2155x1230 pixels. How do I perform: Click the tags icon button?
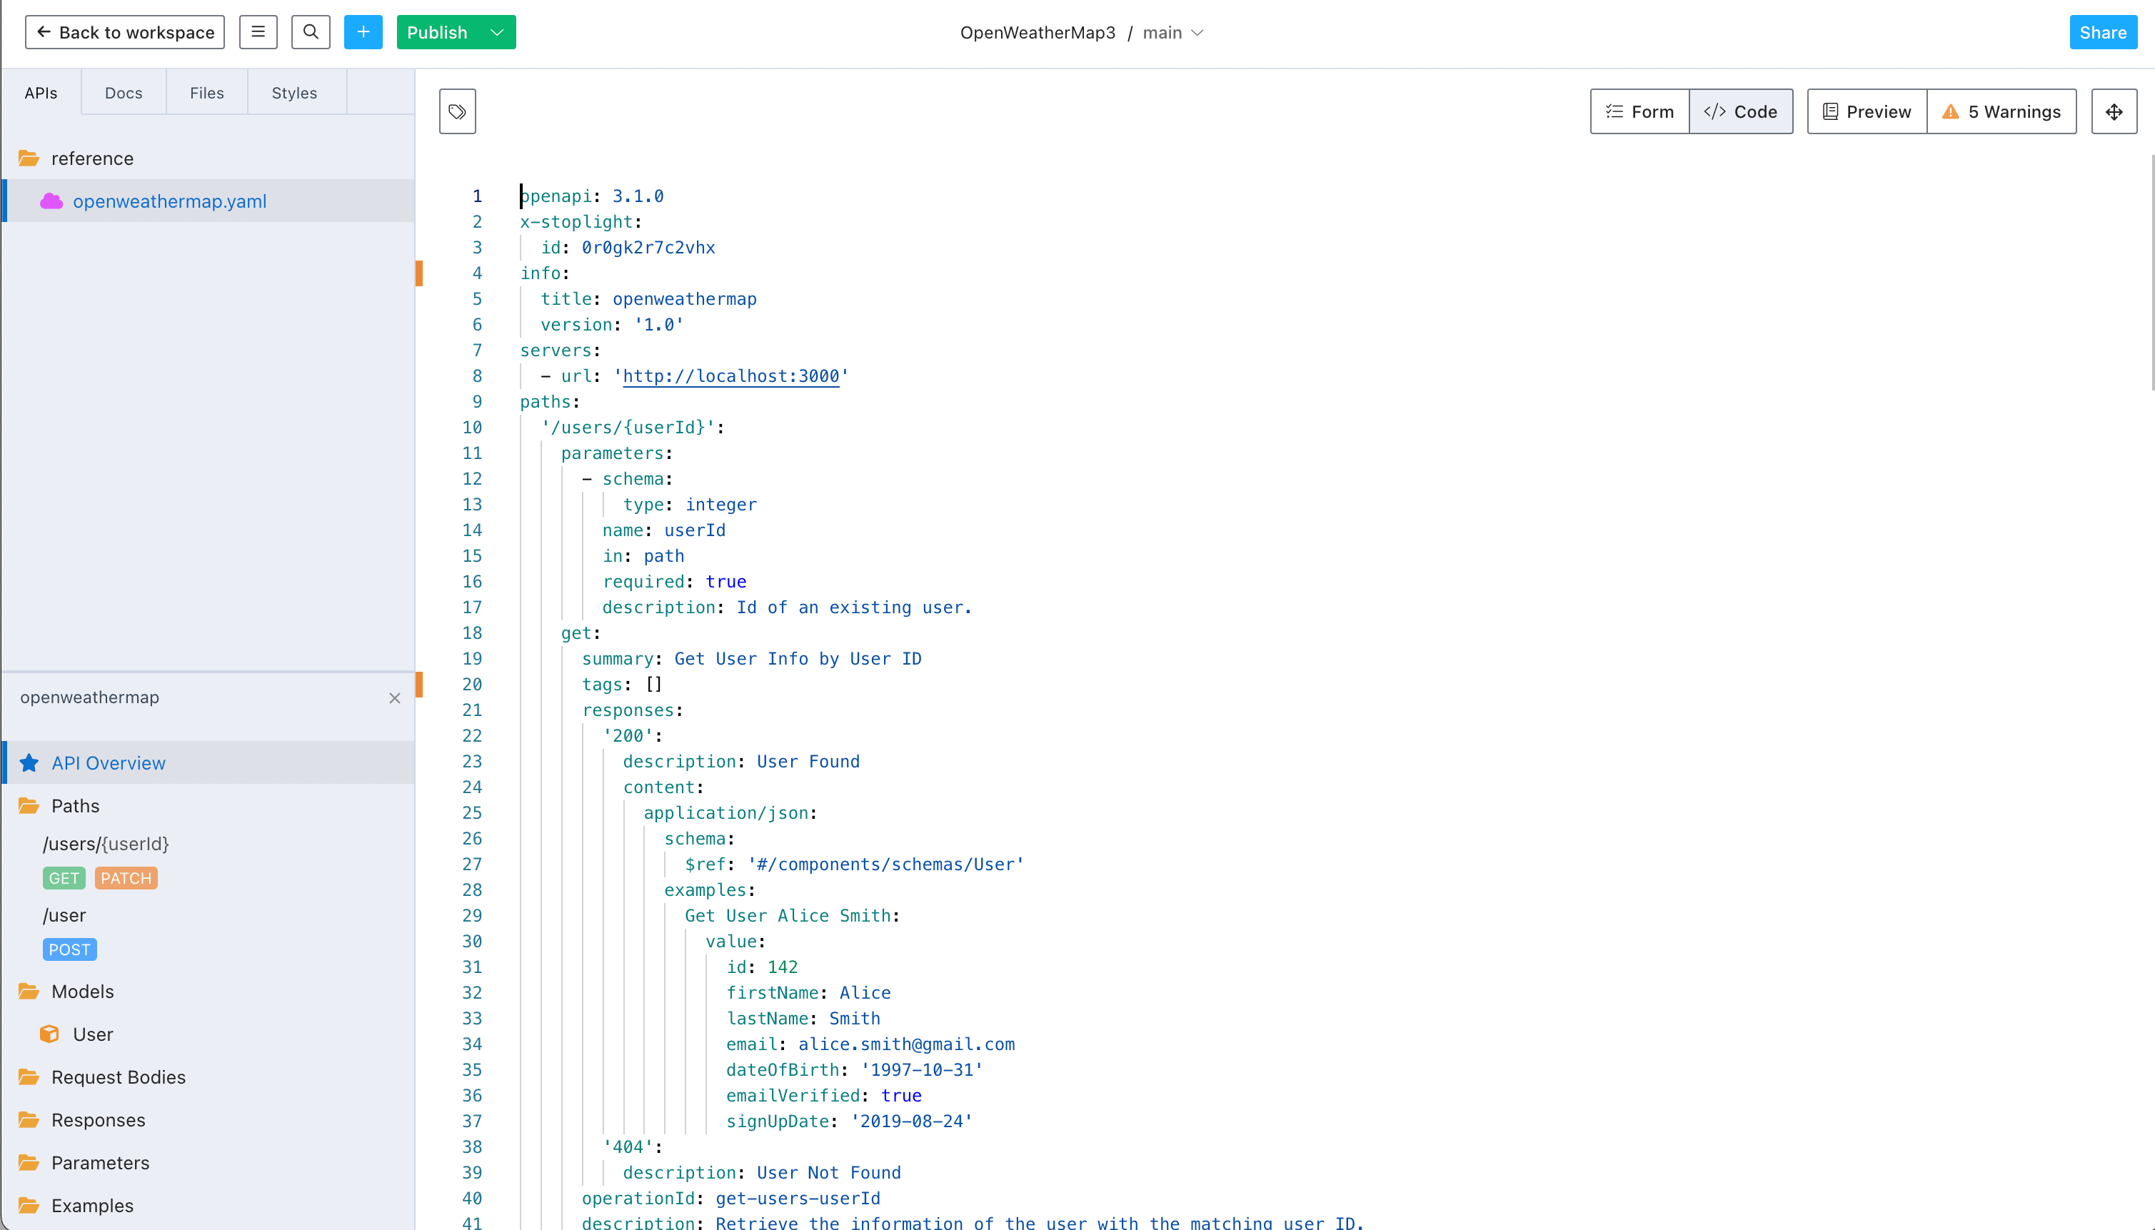point(457,111)
